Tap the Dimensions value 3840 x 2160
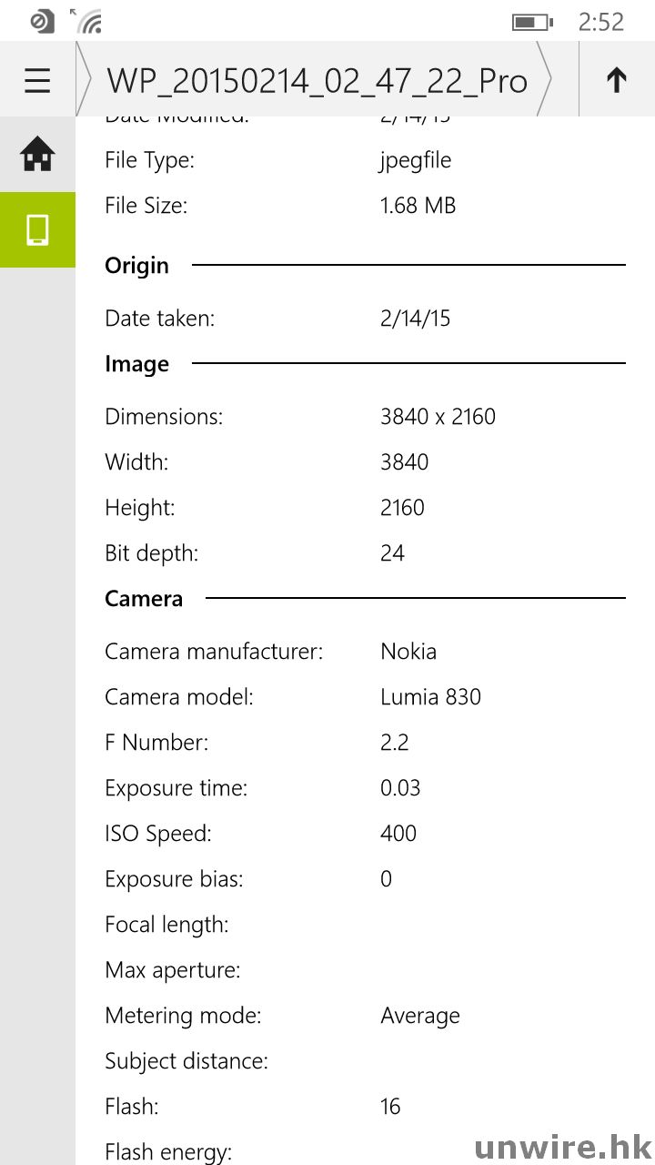The height and width of the screenshot is (1165, 655). coord(438,417)
